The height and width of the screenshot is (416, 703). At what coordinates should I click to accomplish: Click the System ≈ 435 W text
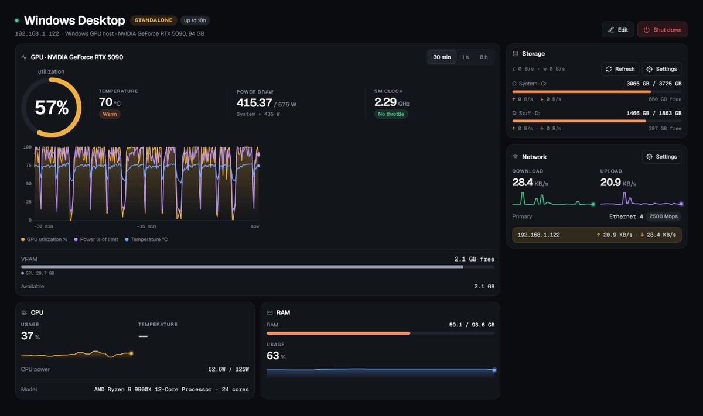(x=258, y=114)
